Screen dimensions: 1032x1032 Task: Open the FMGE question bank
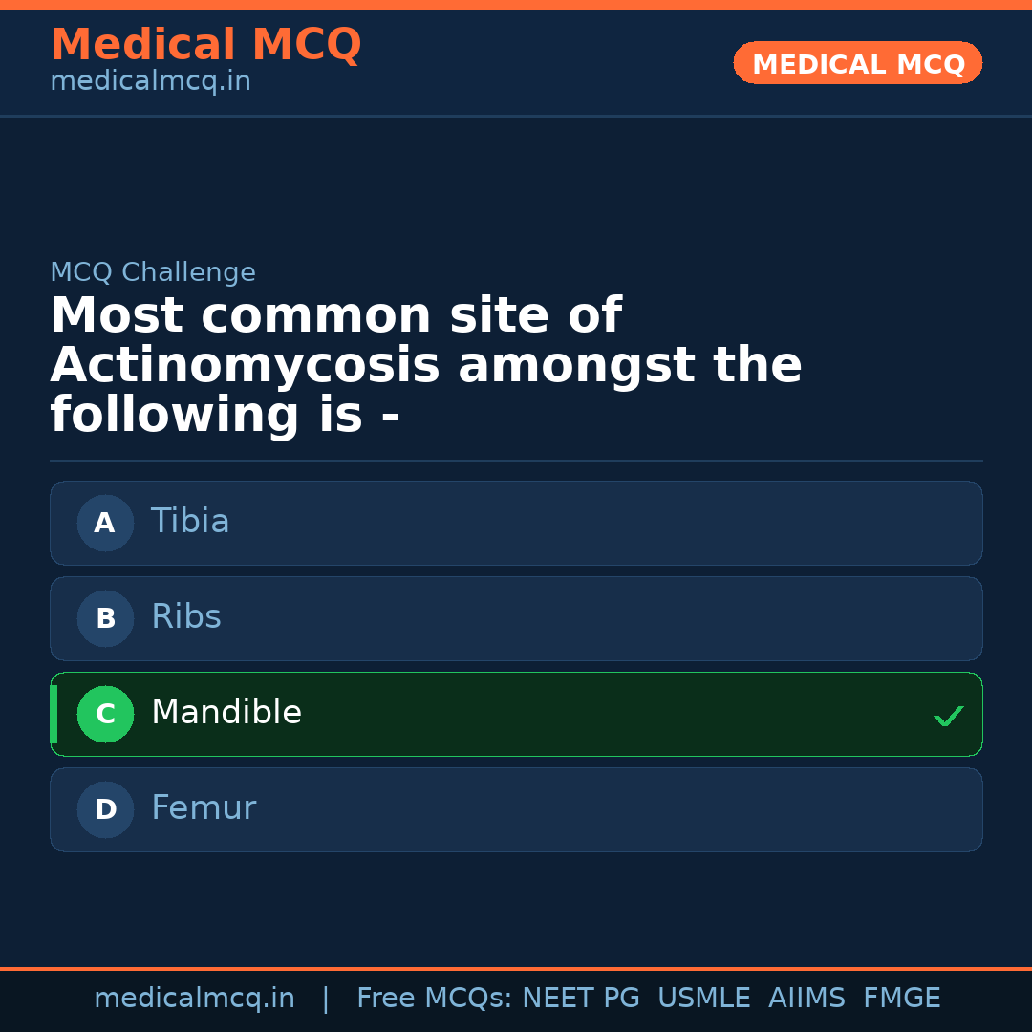[901, 998]
